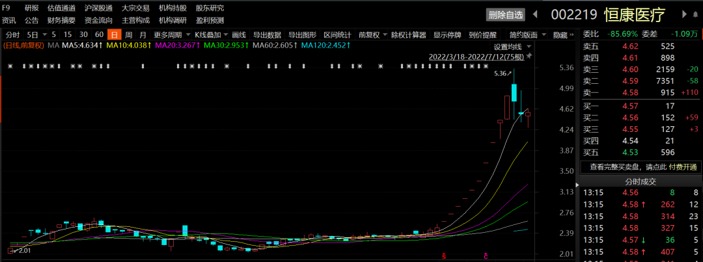This screenshot has width=703, height=262.
Task: Open the 机构调研 menu item
Action: pyautogui.click(x=172, y=21)
